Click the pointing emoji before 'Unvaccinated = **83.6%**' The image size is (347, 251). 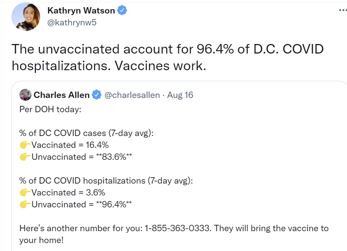point(25,157)
